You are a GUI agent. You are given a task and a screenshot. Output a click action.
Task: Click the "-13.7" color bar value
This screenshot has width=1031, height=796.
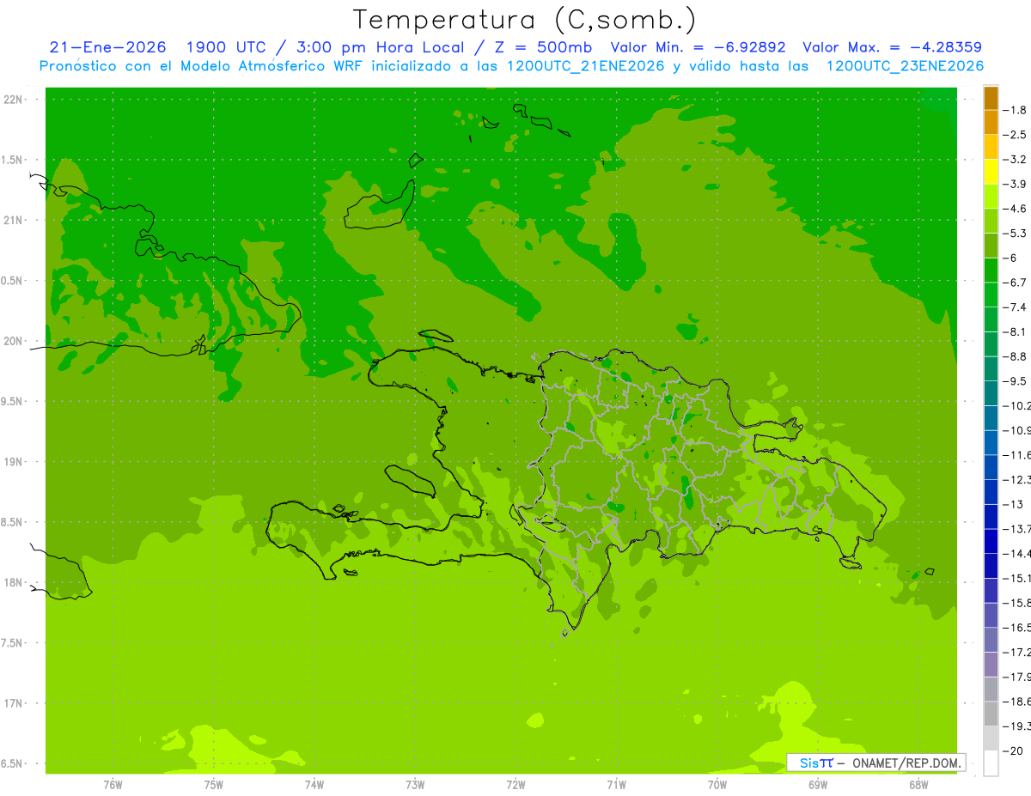1016,528
